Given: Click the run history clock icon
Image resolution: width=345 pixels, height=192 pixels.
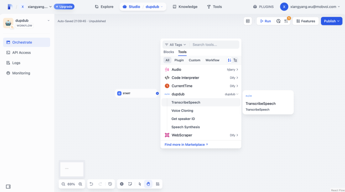Looking at the screenshot, I should pos(279,21).
